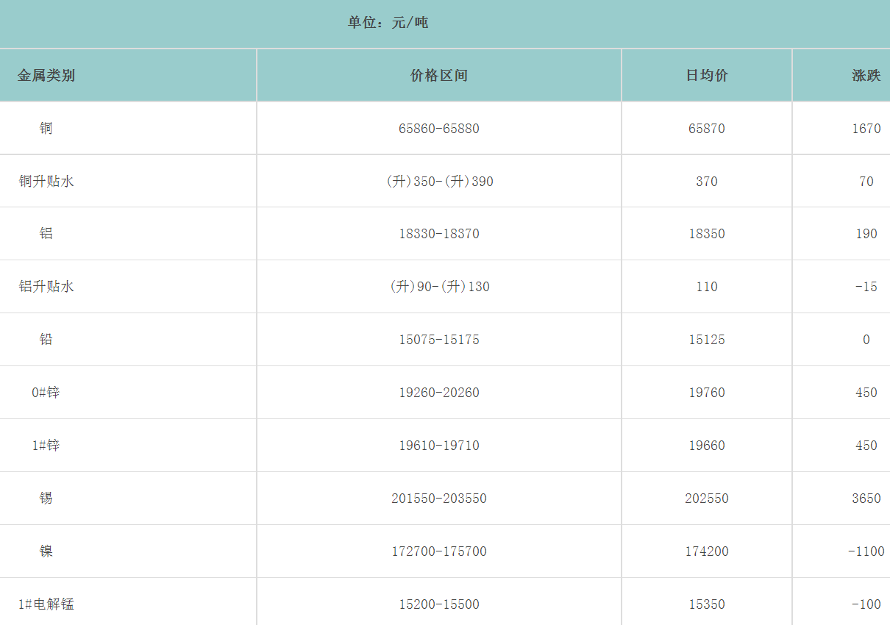This screenshot has width=890, height=625.
Task: Click the 单位：元/吨 unit label
Action: [388, 23]
